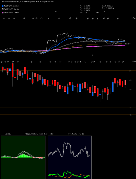
Task: Click the 89 price axis label
Action: click(x=130, y=80)
